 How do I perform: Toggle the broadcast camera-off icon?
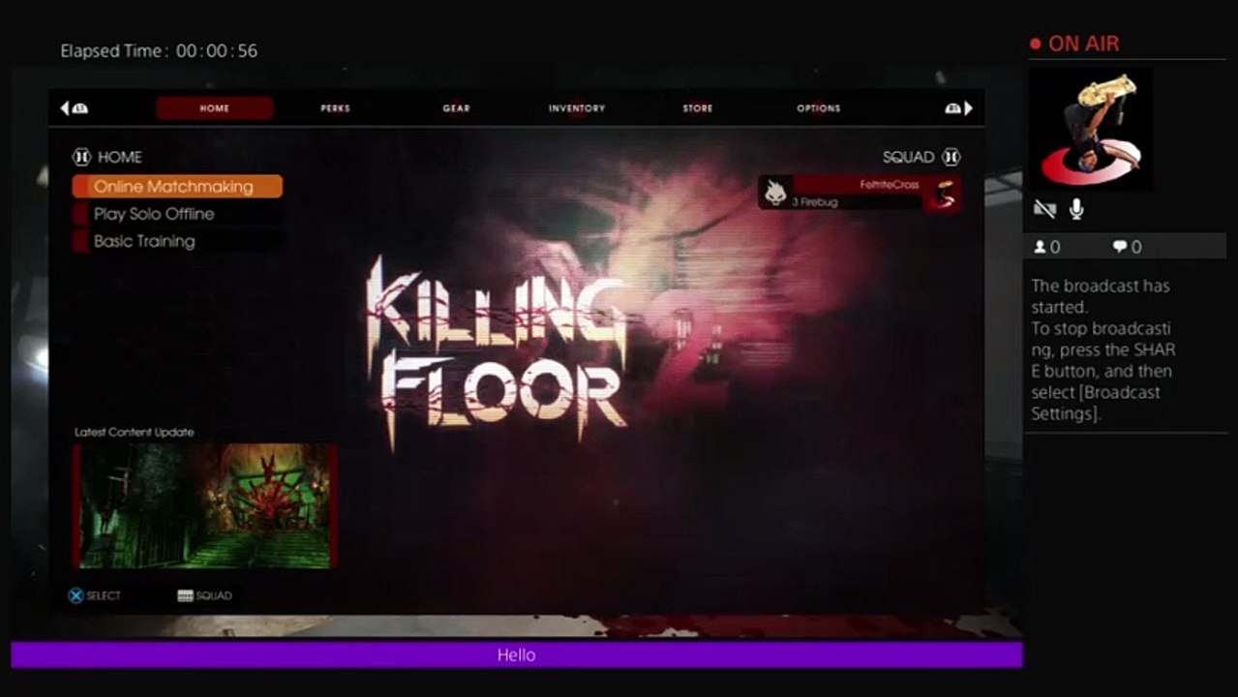pos(1044,209)
